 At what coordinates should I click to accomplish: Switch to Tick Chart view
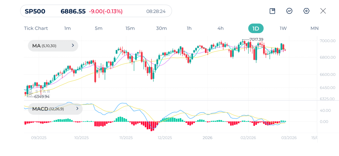coord(36,28)
